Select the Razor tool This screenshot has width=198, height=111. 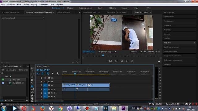[x=32, y=86]
